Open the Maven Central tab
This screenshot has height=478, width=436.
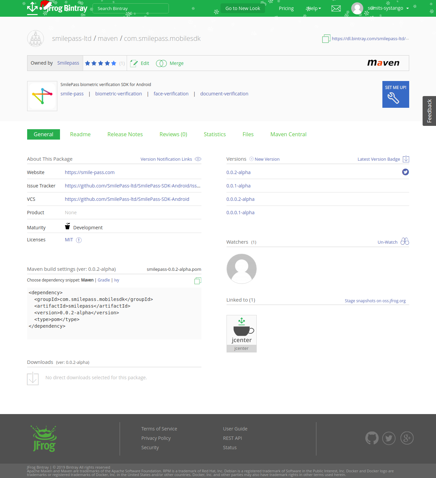coord(289,134)
